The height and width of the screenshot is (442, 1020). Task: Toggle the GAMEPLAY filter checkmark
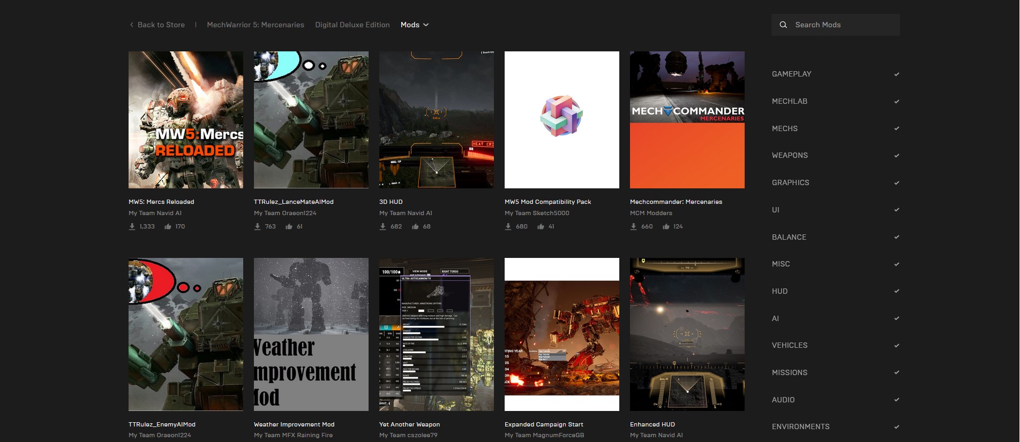point(897,74)
